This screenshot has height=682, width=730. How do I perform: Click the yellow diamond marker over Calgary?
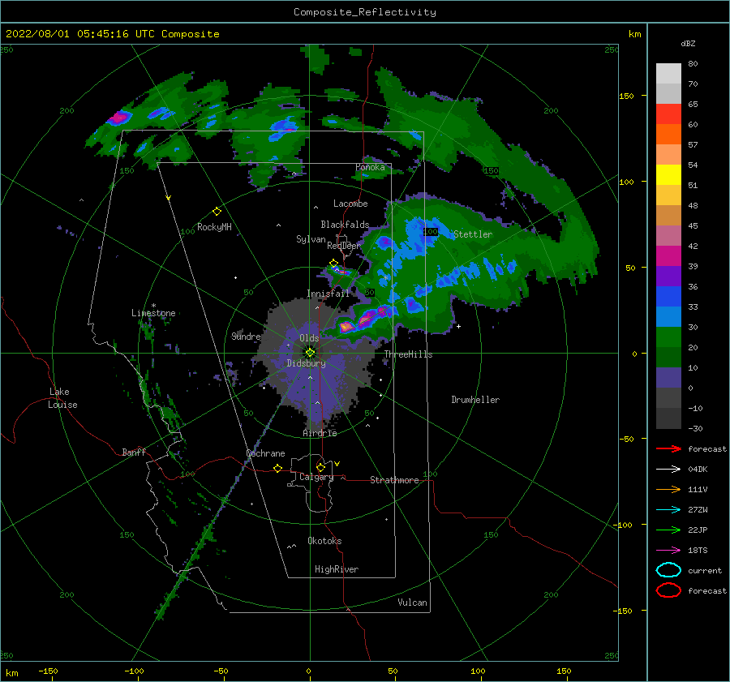tap(320, 467)
